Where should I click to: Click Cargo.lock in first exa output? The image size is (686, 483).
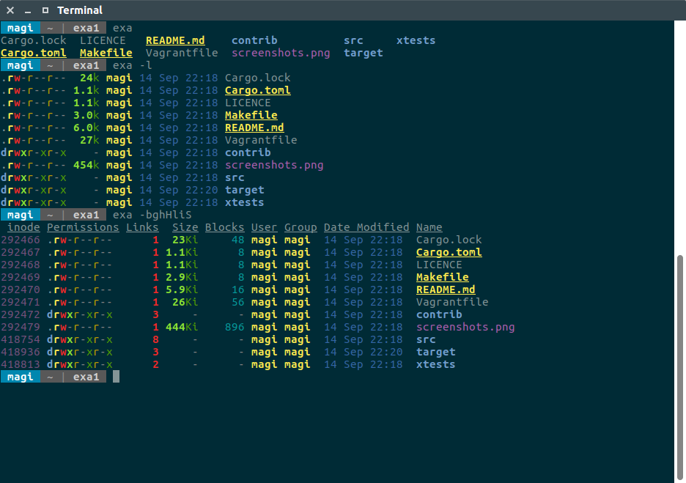[x=34, y=40]
